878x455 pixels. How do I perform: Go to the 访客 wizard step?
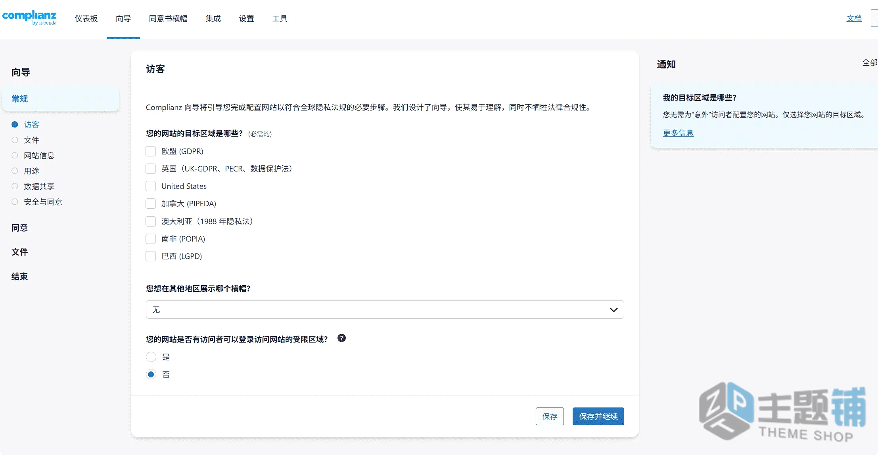tap(31, 125)
